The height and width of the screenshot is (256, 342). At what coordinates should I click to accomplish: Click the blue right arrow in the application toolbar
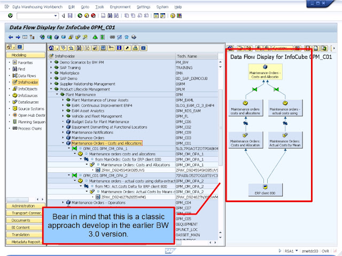tap(18, 37)
